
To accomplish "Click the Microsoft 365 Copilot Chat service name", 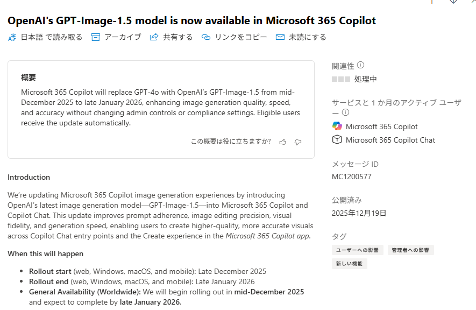I will coord(390,140).
